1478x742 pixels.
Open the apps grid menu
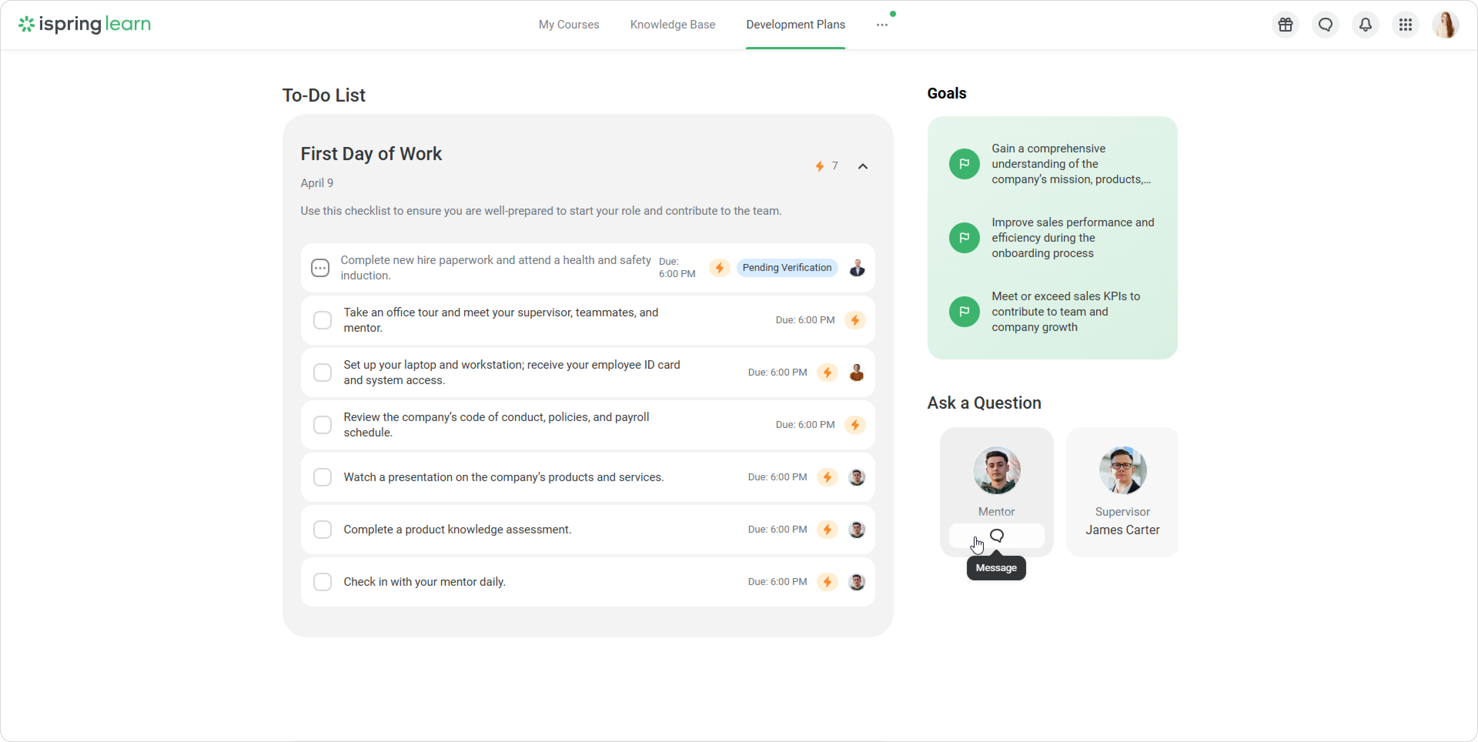pos(1405,25)
